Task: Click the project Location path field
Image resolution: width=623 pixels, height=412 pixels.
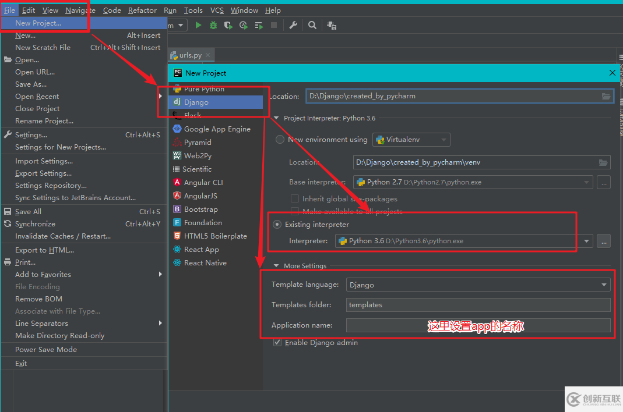Action: coord(460,96)
